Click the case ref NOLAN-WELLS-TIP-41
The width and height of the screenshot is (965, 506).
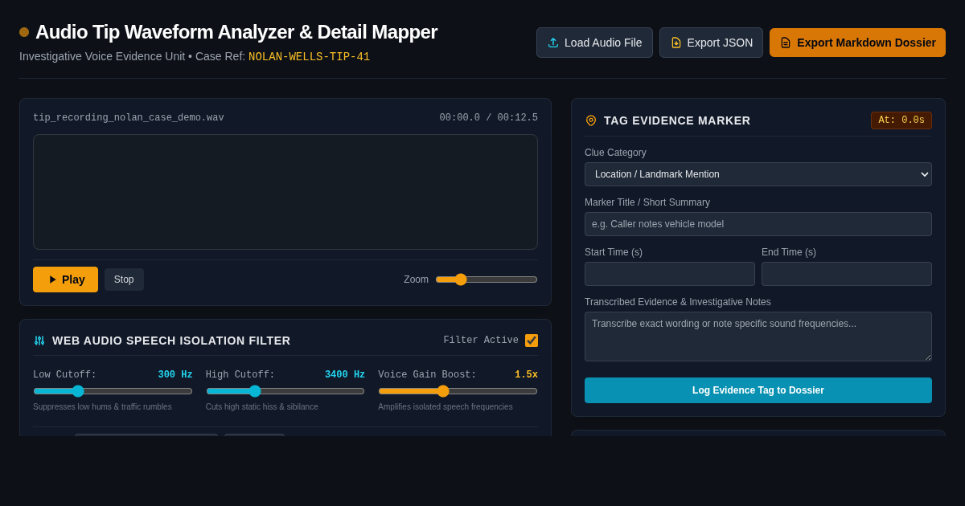(309, 57)
